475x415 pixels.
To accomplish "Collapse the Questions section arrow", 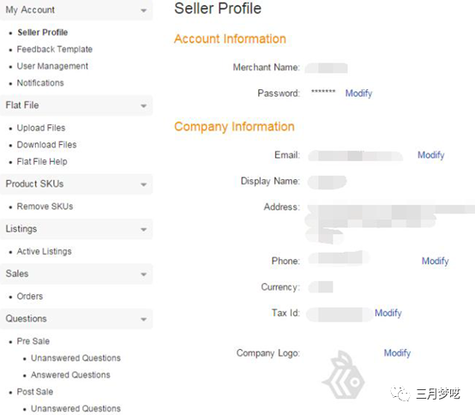I will coord(143,319).
